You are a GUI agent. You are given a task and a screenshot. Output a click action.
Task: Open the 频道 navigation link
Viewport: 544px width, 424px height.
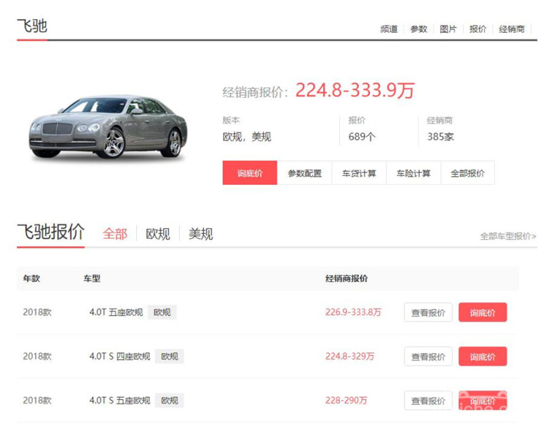pos(389,29)
